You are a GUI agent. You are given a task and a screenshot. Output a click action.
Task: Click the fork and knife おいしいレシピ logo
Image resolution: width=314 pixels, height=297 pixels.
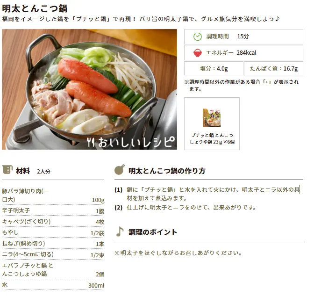coord(131,142)
